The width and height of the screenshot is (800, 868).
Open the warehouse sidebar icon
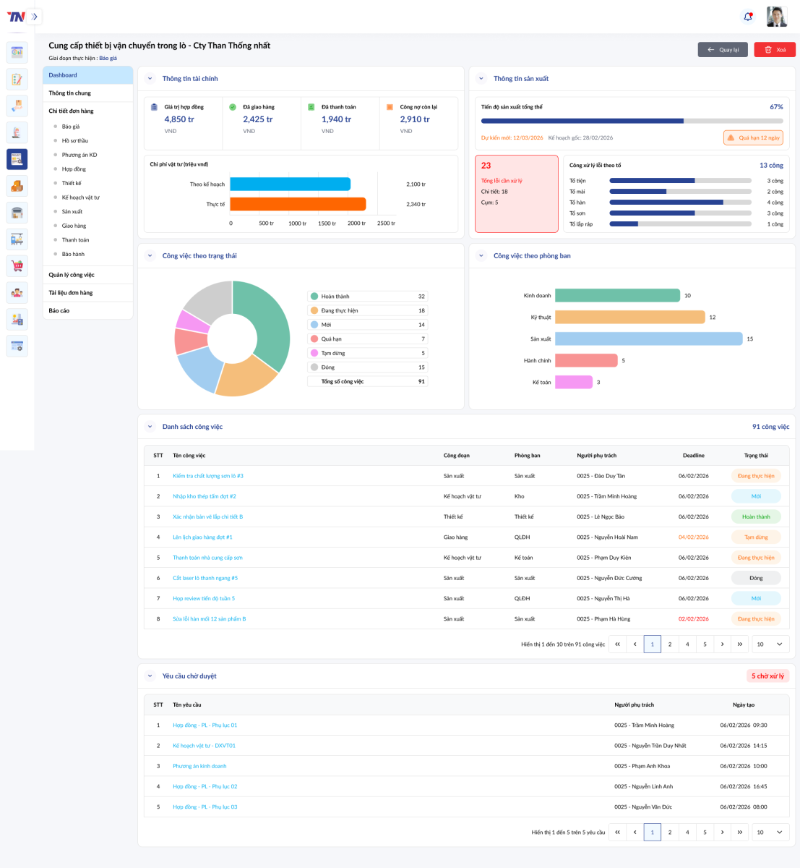click(x=17, y=213)
